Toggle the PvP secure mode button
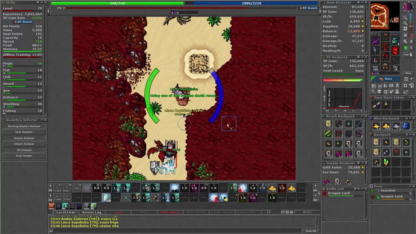The height and width of the screenshot is (234, 416). click(409, 55)
